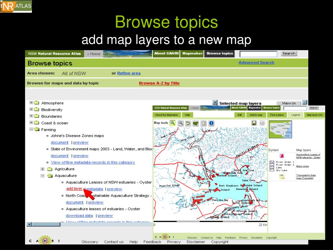Click the horizontal scrollbar left arrow
Viewport: 333px width, 250px height.
point(29,224)
